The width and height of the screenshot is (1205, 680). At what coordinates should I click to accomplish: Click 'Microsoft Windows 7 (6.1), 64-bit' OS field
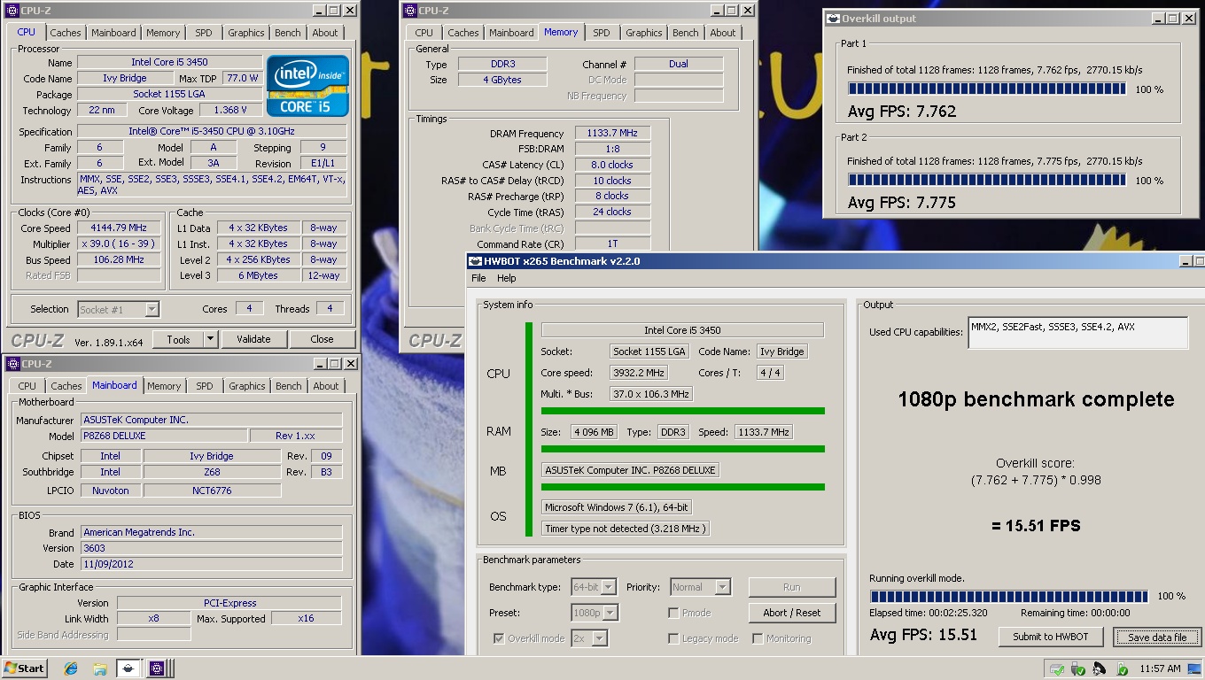(617, 507)
